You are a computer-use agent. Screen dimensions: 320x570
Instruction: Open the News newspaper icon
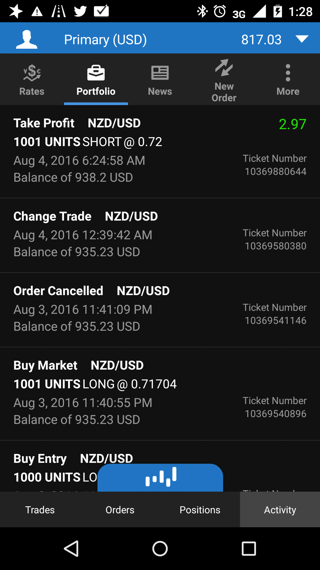click(x=160, y=73)
